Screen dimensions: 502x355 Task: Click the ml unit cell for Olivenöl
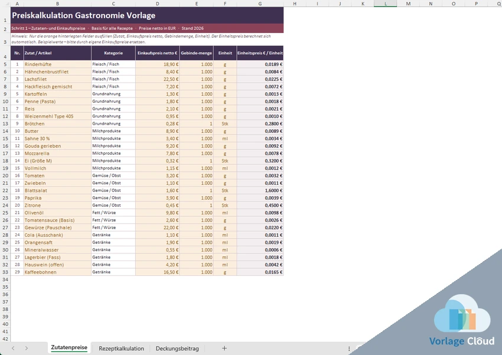click(225, 213)
